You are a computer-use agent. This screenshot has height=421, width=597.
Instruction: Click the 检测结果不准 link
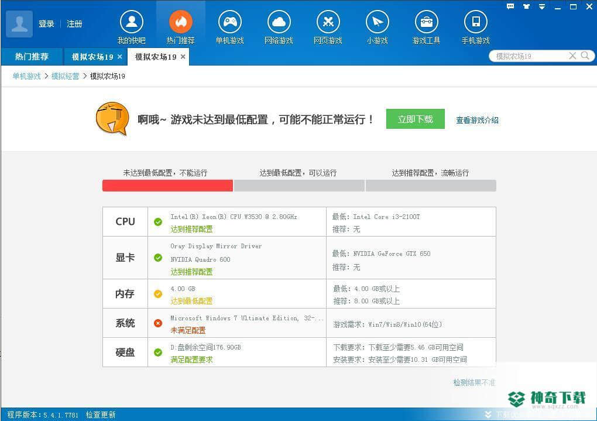(475, 382)
